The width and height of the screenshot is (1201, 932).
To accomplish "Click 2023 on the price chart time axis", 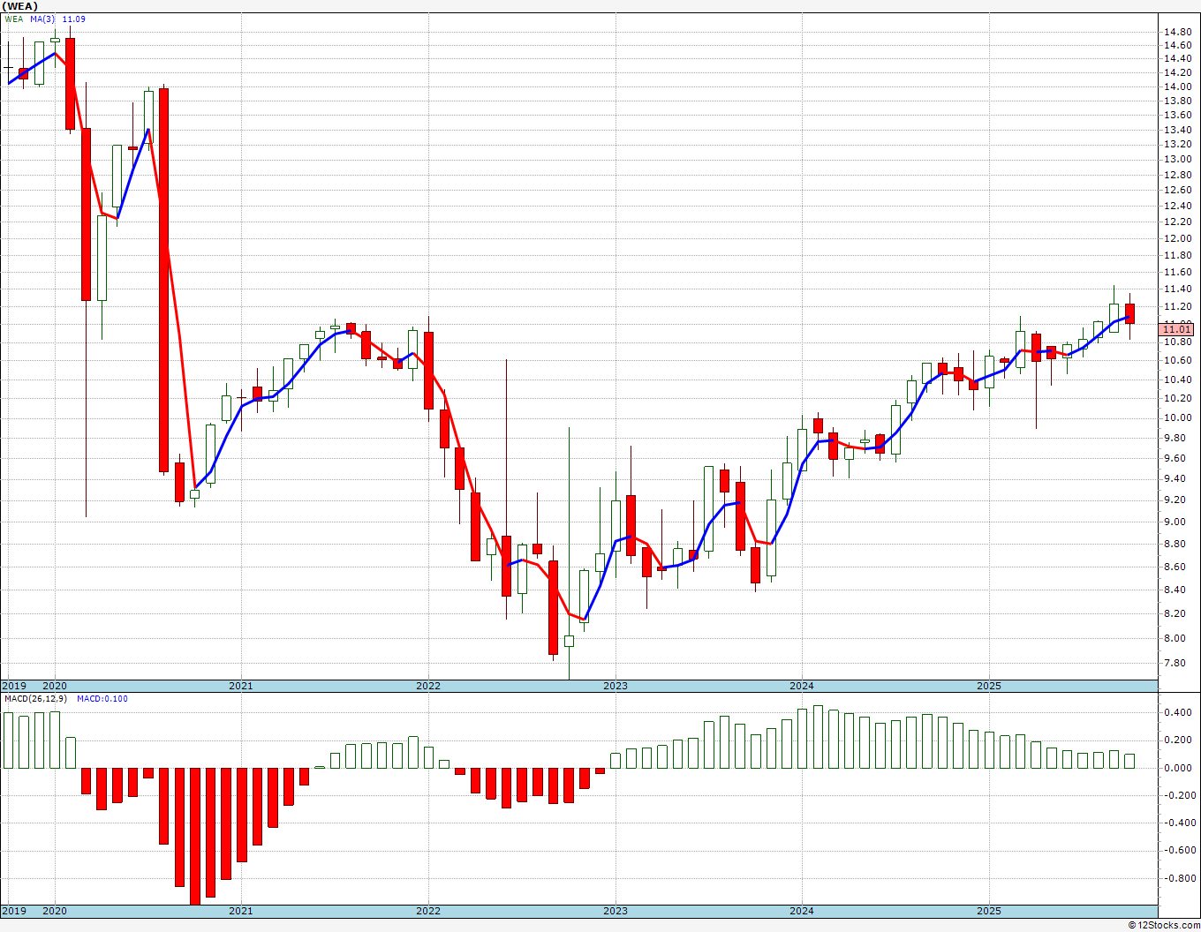I will pyautogui.click(x=616, y=686).
